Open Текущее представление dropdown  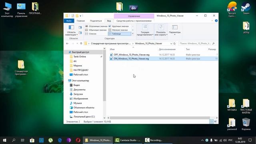(145, 30)
